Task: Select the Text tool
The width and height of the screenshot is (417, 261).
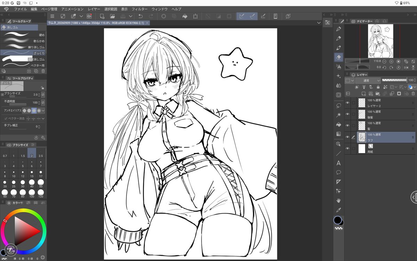Action: click(x=338, y=163)
